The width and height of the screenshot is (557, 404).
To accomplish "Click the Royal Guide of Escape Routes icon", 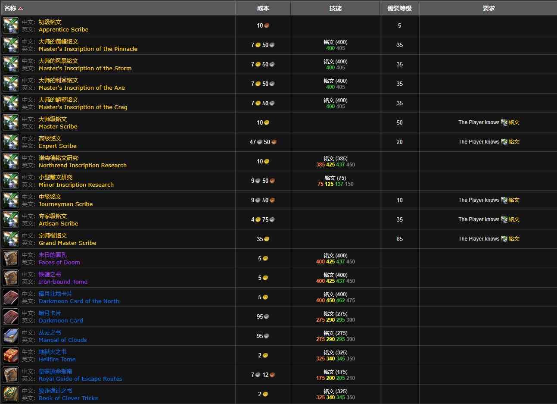I will click(x=11, y=375).
